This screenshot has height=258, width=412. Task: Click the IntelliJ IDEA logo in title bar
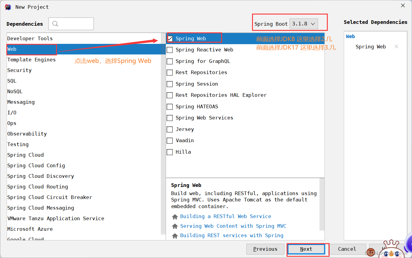point(8,7)
